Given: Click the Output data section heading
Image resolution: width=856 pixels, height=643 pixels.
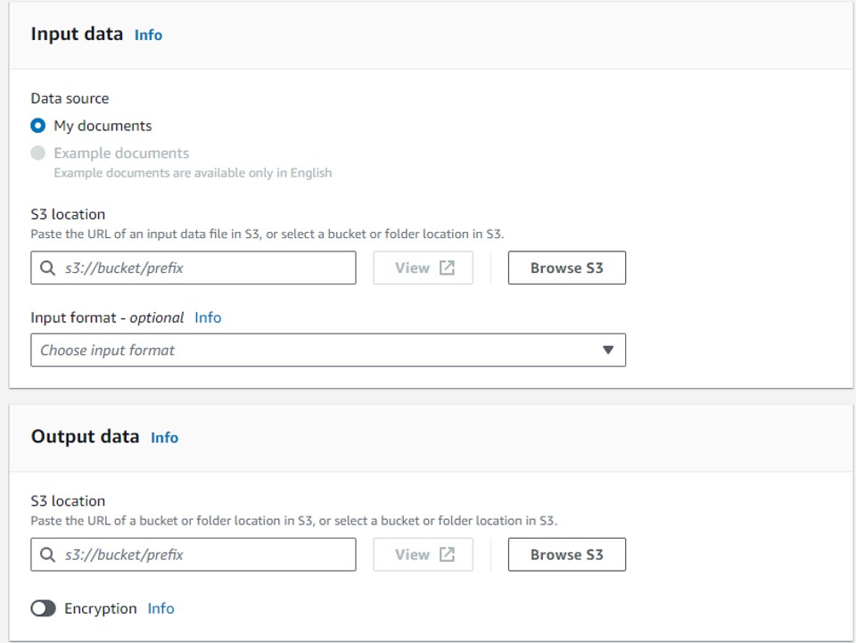Looking at the screenshot, I should [85, 436].
